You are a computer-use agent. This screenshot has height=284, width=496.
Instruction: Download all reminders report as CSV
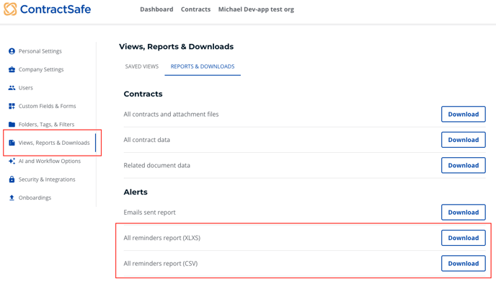(464, 263)
